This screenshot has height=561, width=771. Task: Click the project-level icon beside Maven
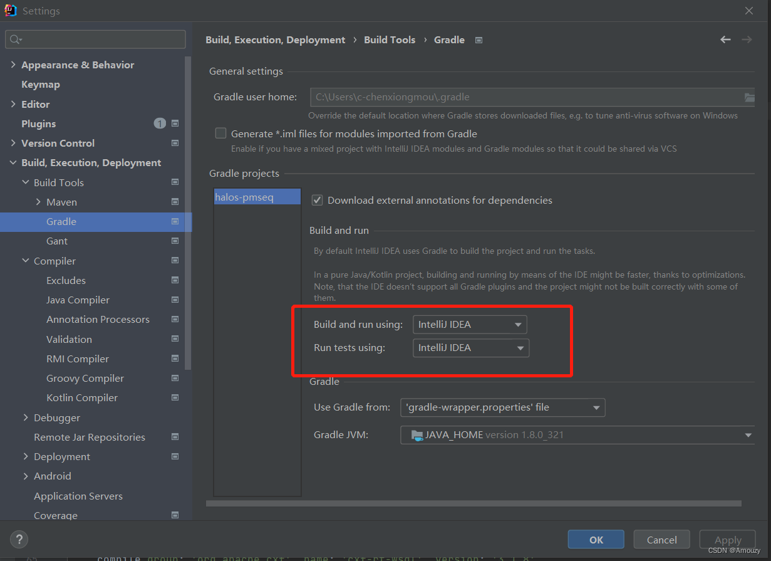(175, 202)
